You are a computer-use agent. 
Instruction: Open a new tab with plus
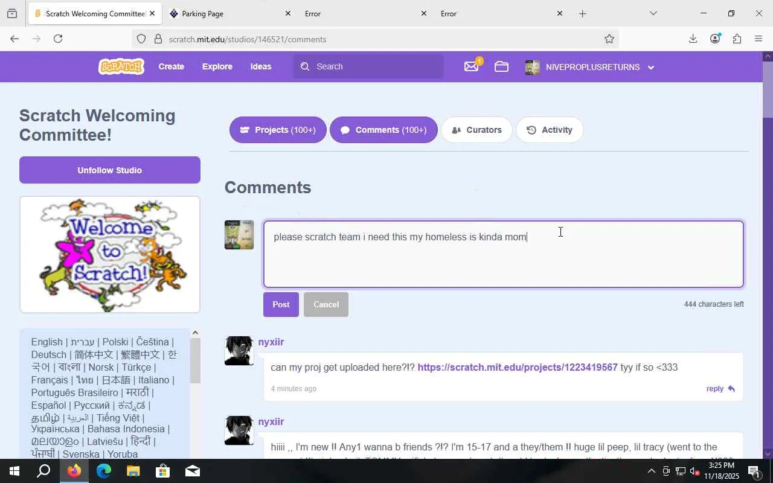click(x=582, y=13)
